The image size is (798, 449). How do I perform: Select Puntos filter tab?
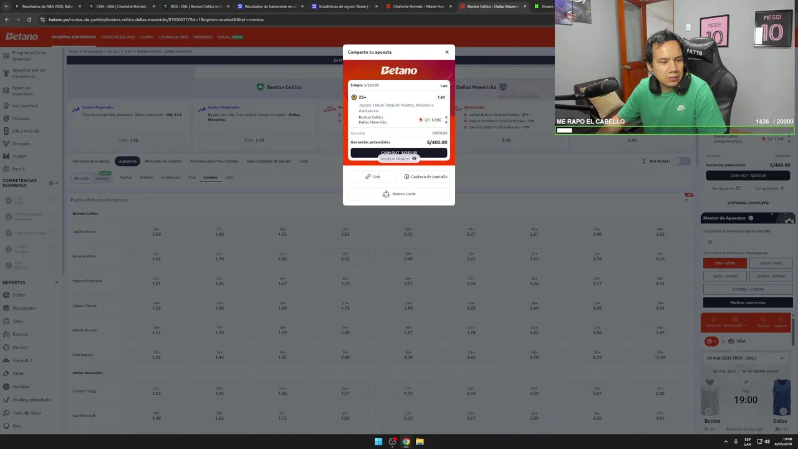[x=126, y=178]
